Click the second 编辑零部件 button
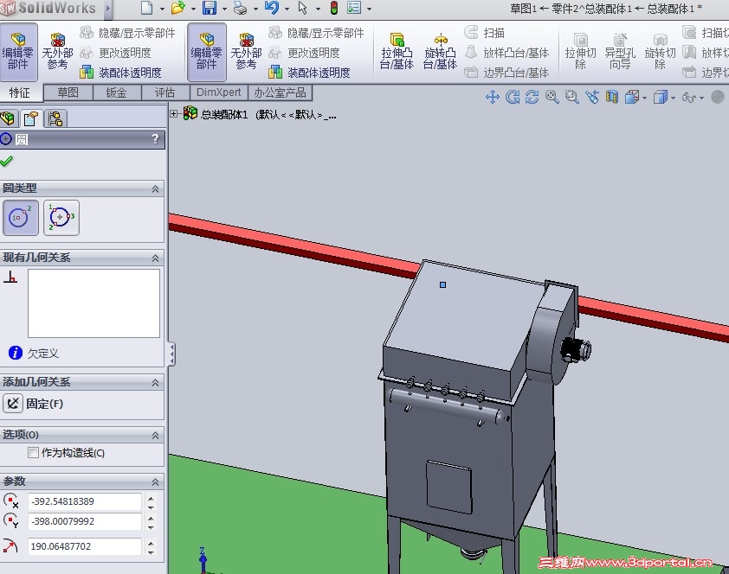 pos(206,52)
